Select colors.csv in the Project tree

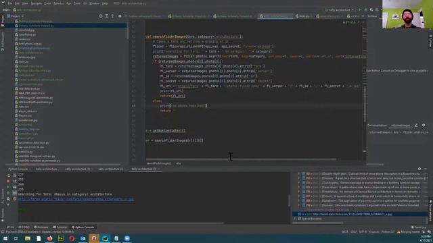coord(24,39)
